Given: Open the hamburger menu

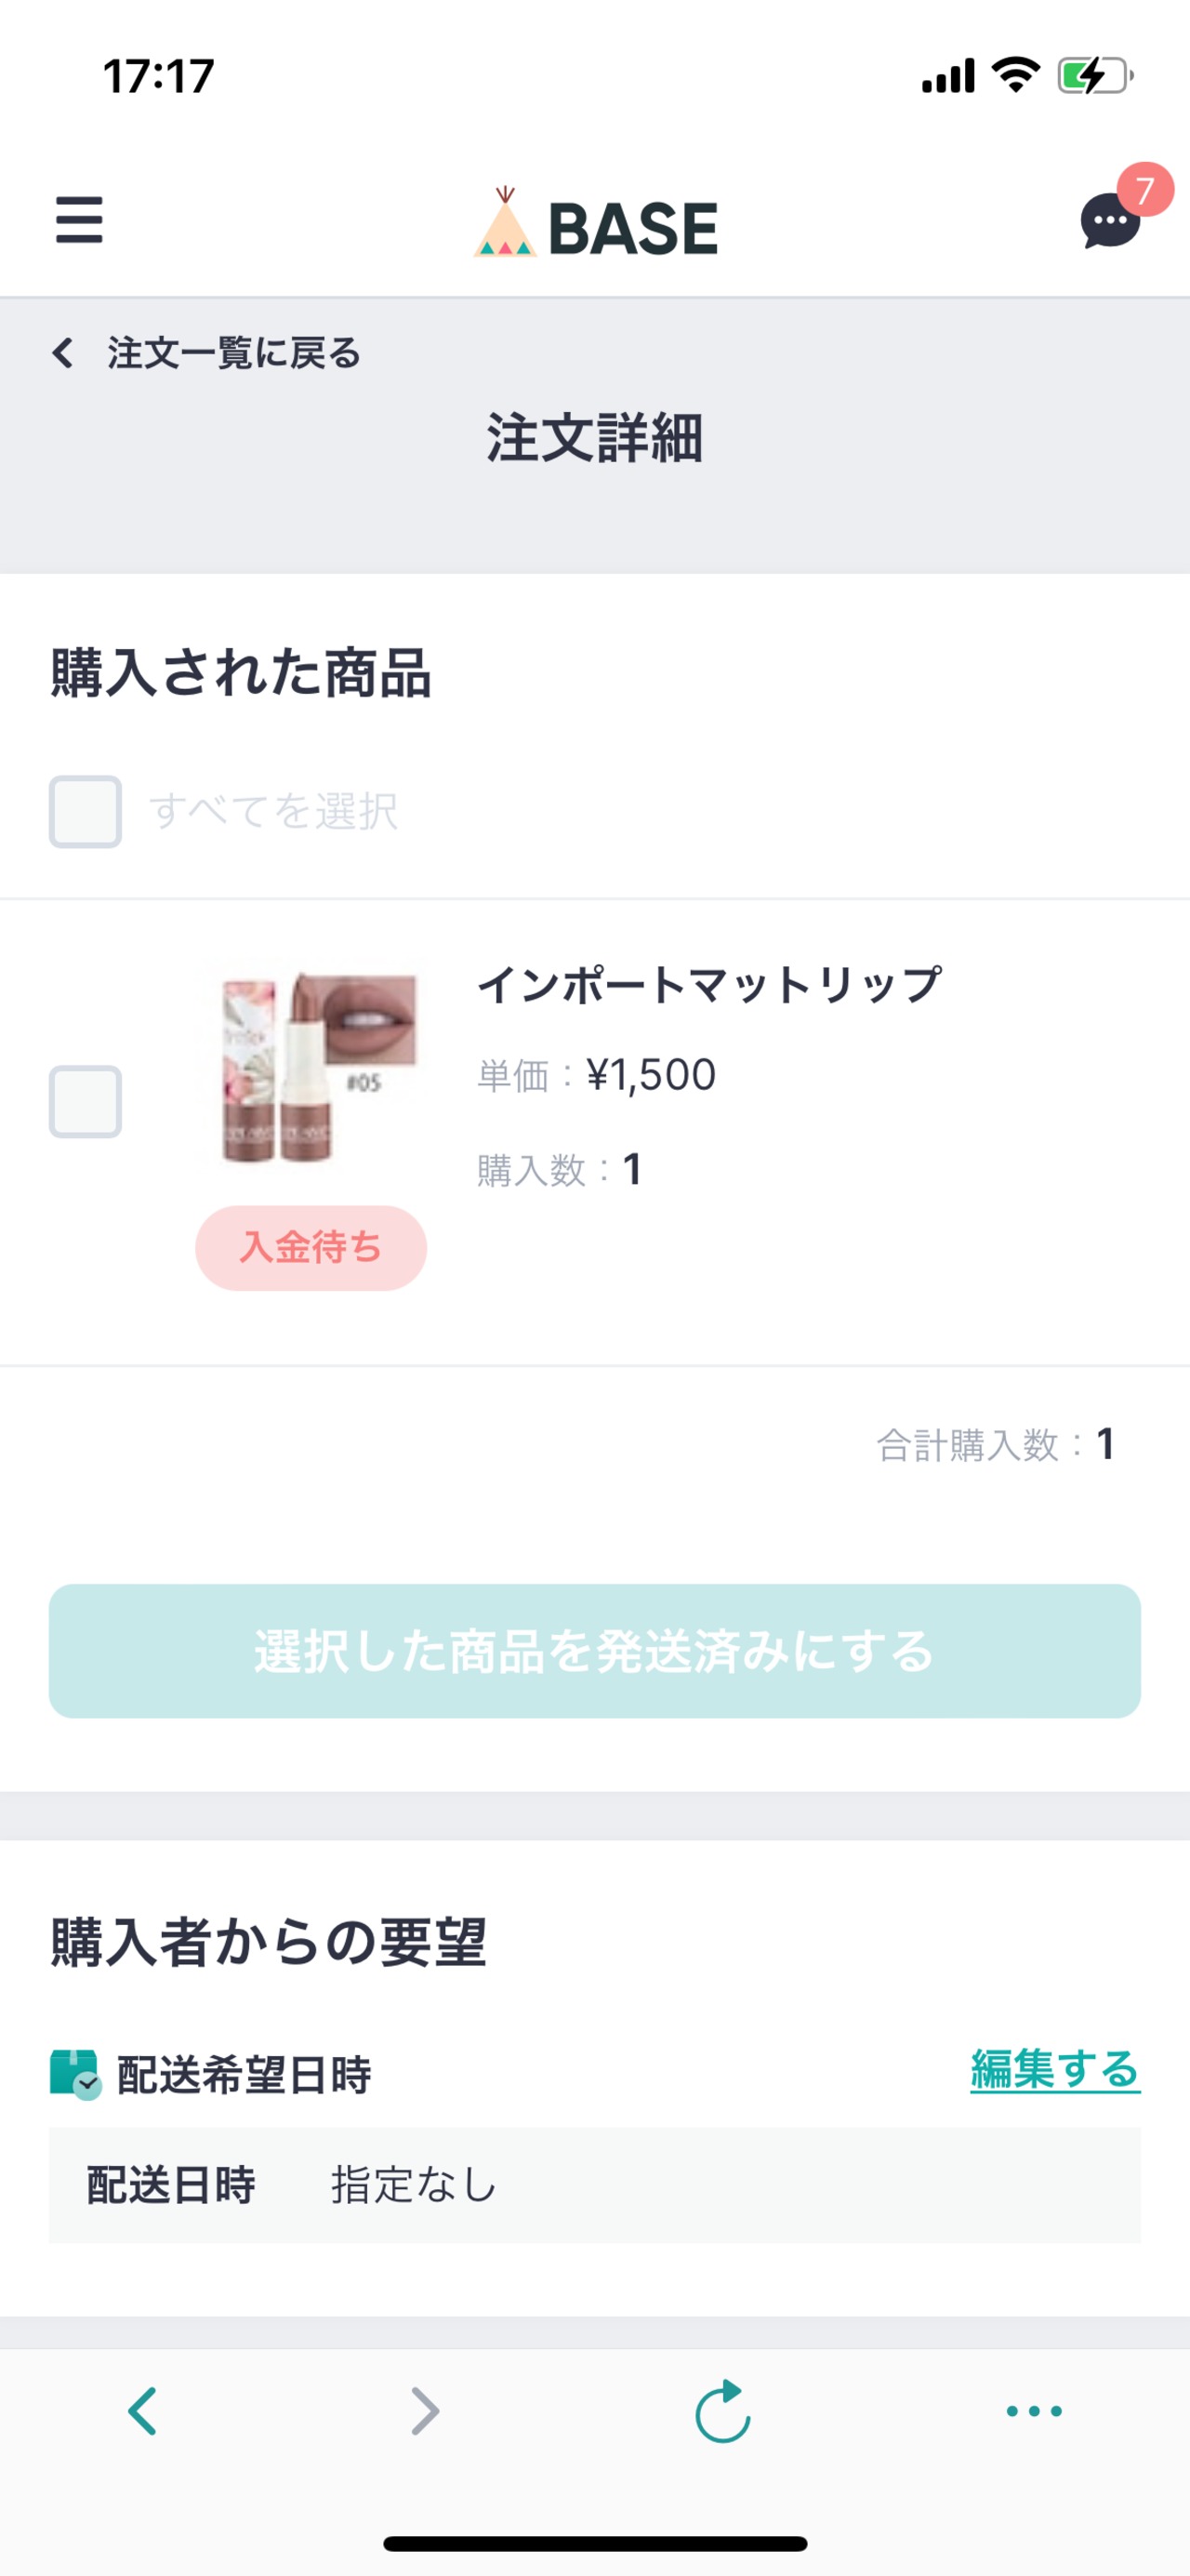Looking at the screenshot, I should click(x=79, y=220).
